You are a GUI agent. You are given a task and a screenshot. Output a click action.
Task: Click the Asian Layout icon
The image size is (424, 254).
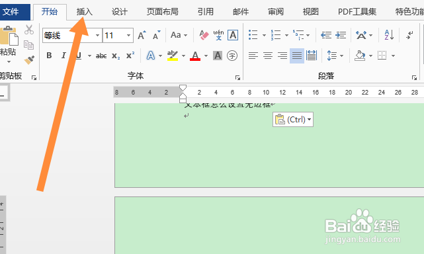point(361,35)
